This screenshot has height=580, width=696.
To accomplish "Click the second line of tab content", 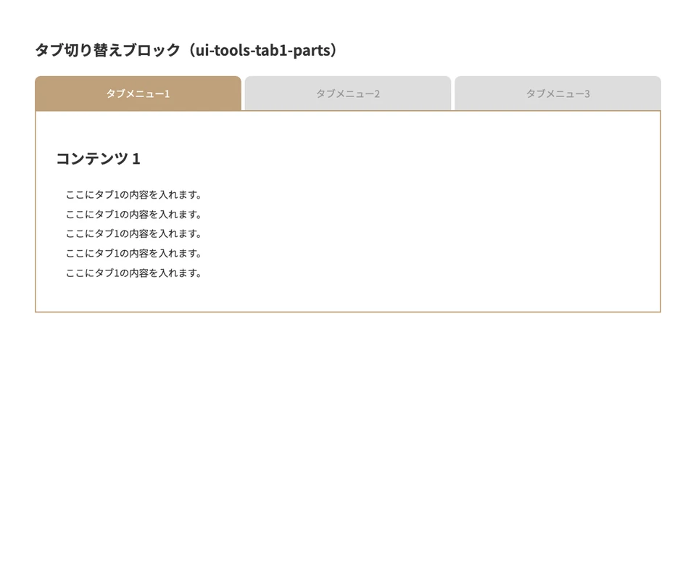I will 133,215.
